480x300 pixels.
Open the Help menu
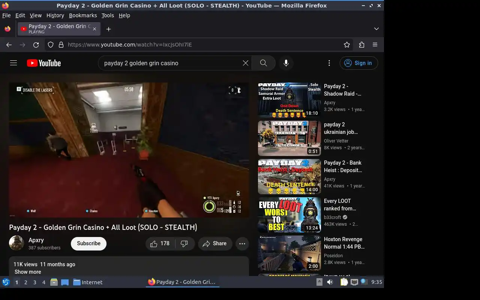[x=124, y=15]
